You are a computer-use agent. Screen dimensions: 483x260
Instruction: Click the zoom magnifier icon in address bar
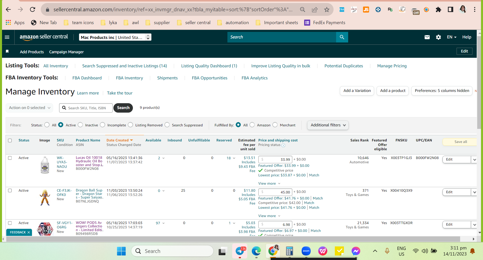(x=302, y=10)
